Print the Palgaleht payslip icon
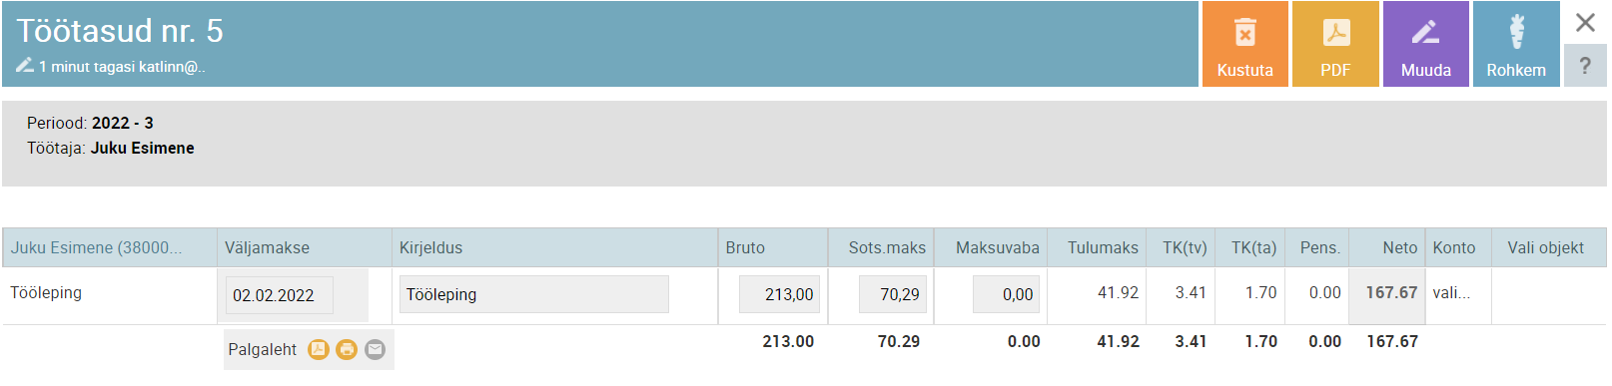 (347, 349)
